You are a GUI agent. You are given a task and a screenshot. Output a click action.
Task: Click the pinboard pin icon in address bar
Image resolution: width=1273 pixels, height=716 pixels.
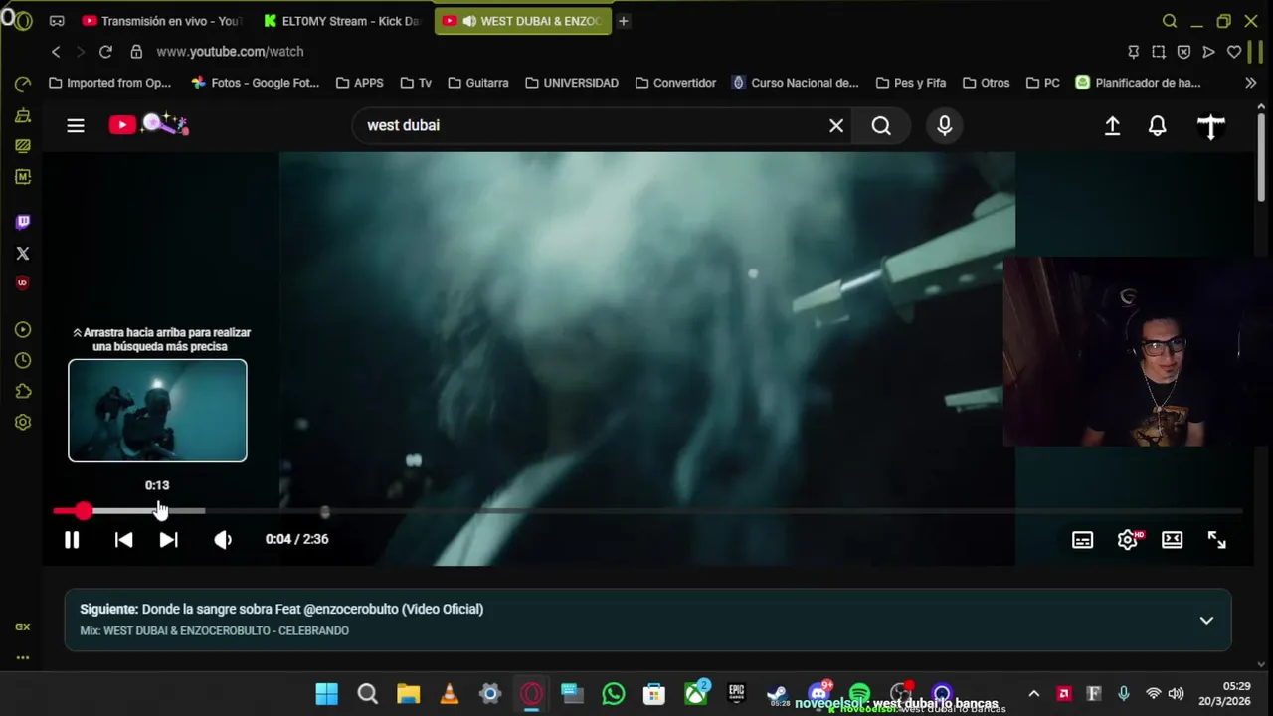(x=1134, y=52)
